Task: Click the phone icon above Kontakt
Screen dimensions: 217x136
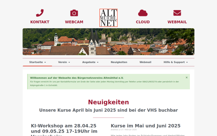Action: [40, 13]
